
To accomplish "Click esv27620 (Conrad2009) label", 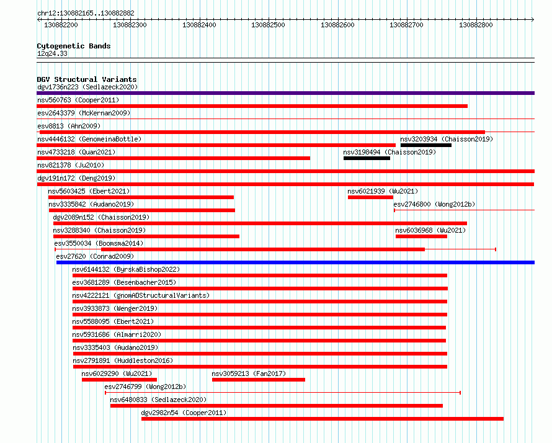I will (x=95, y=256).
